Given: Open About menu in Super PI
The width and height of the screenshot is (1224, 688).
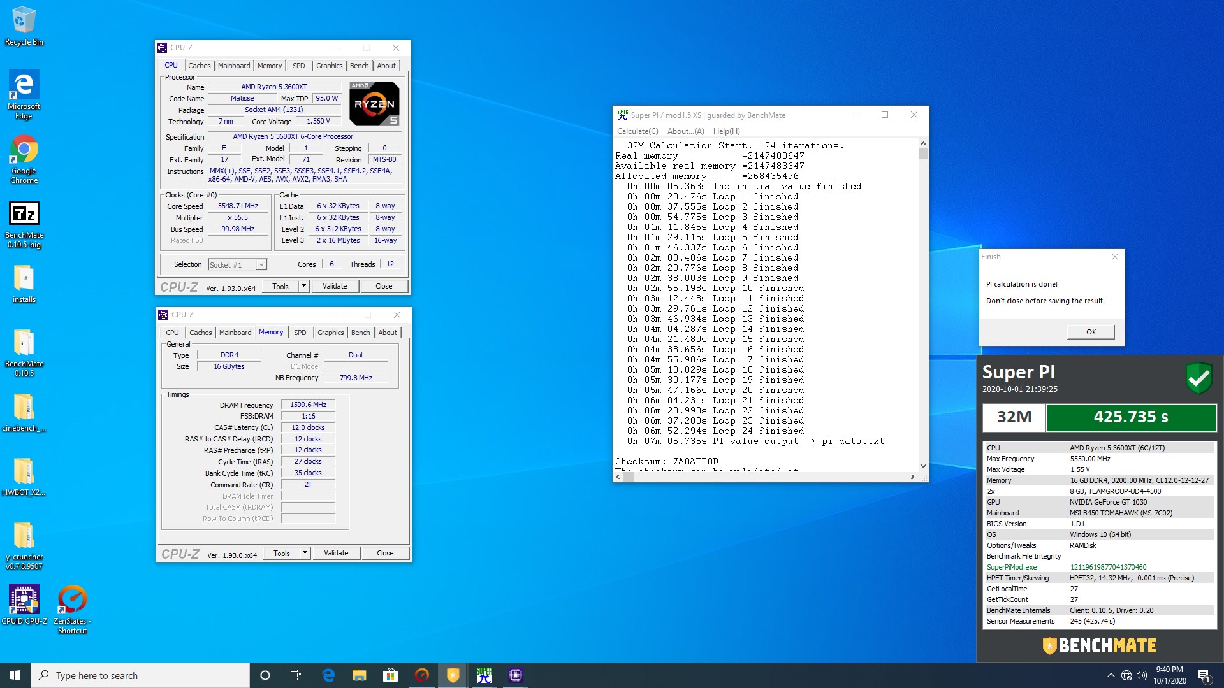Looking at the screenshot, I should tap(685, 131).
